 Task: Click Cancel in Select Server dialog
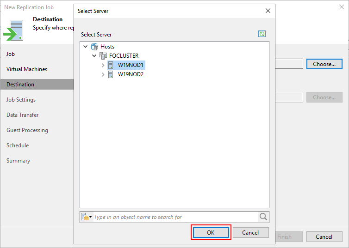(x=250, y=232)
